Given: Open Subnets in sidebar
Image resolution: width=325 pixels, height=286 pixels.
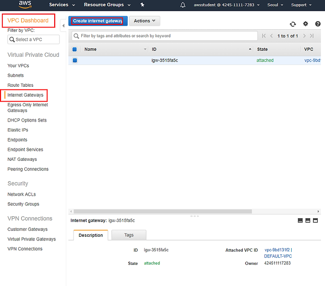Looking at the screenshot, I should (x=15, y=75).
